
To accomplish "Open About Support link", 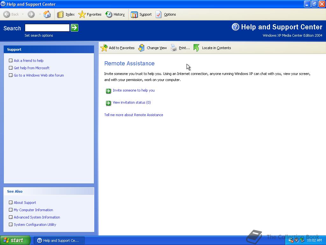I will click(x=25, y=203).
